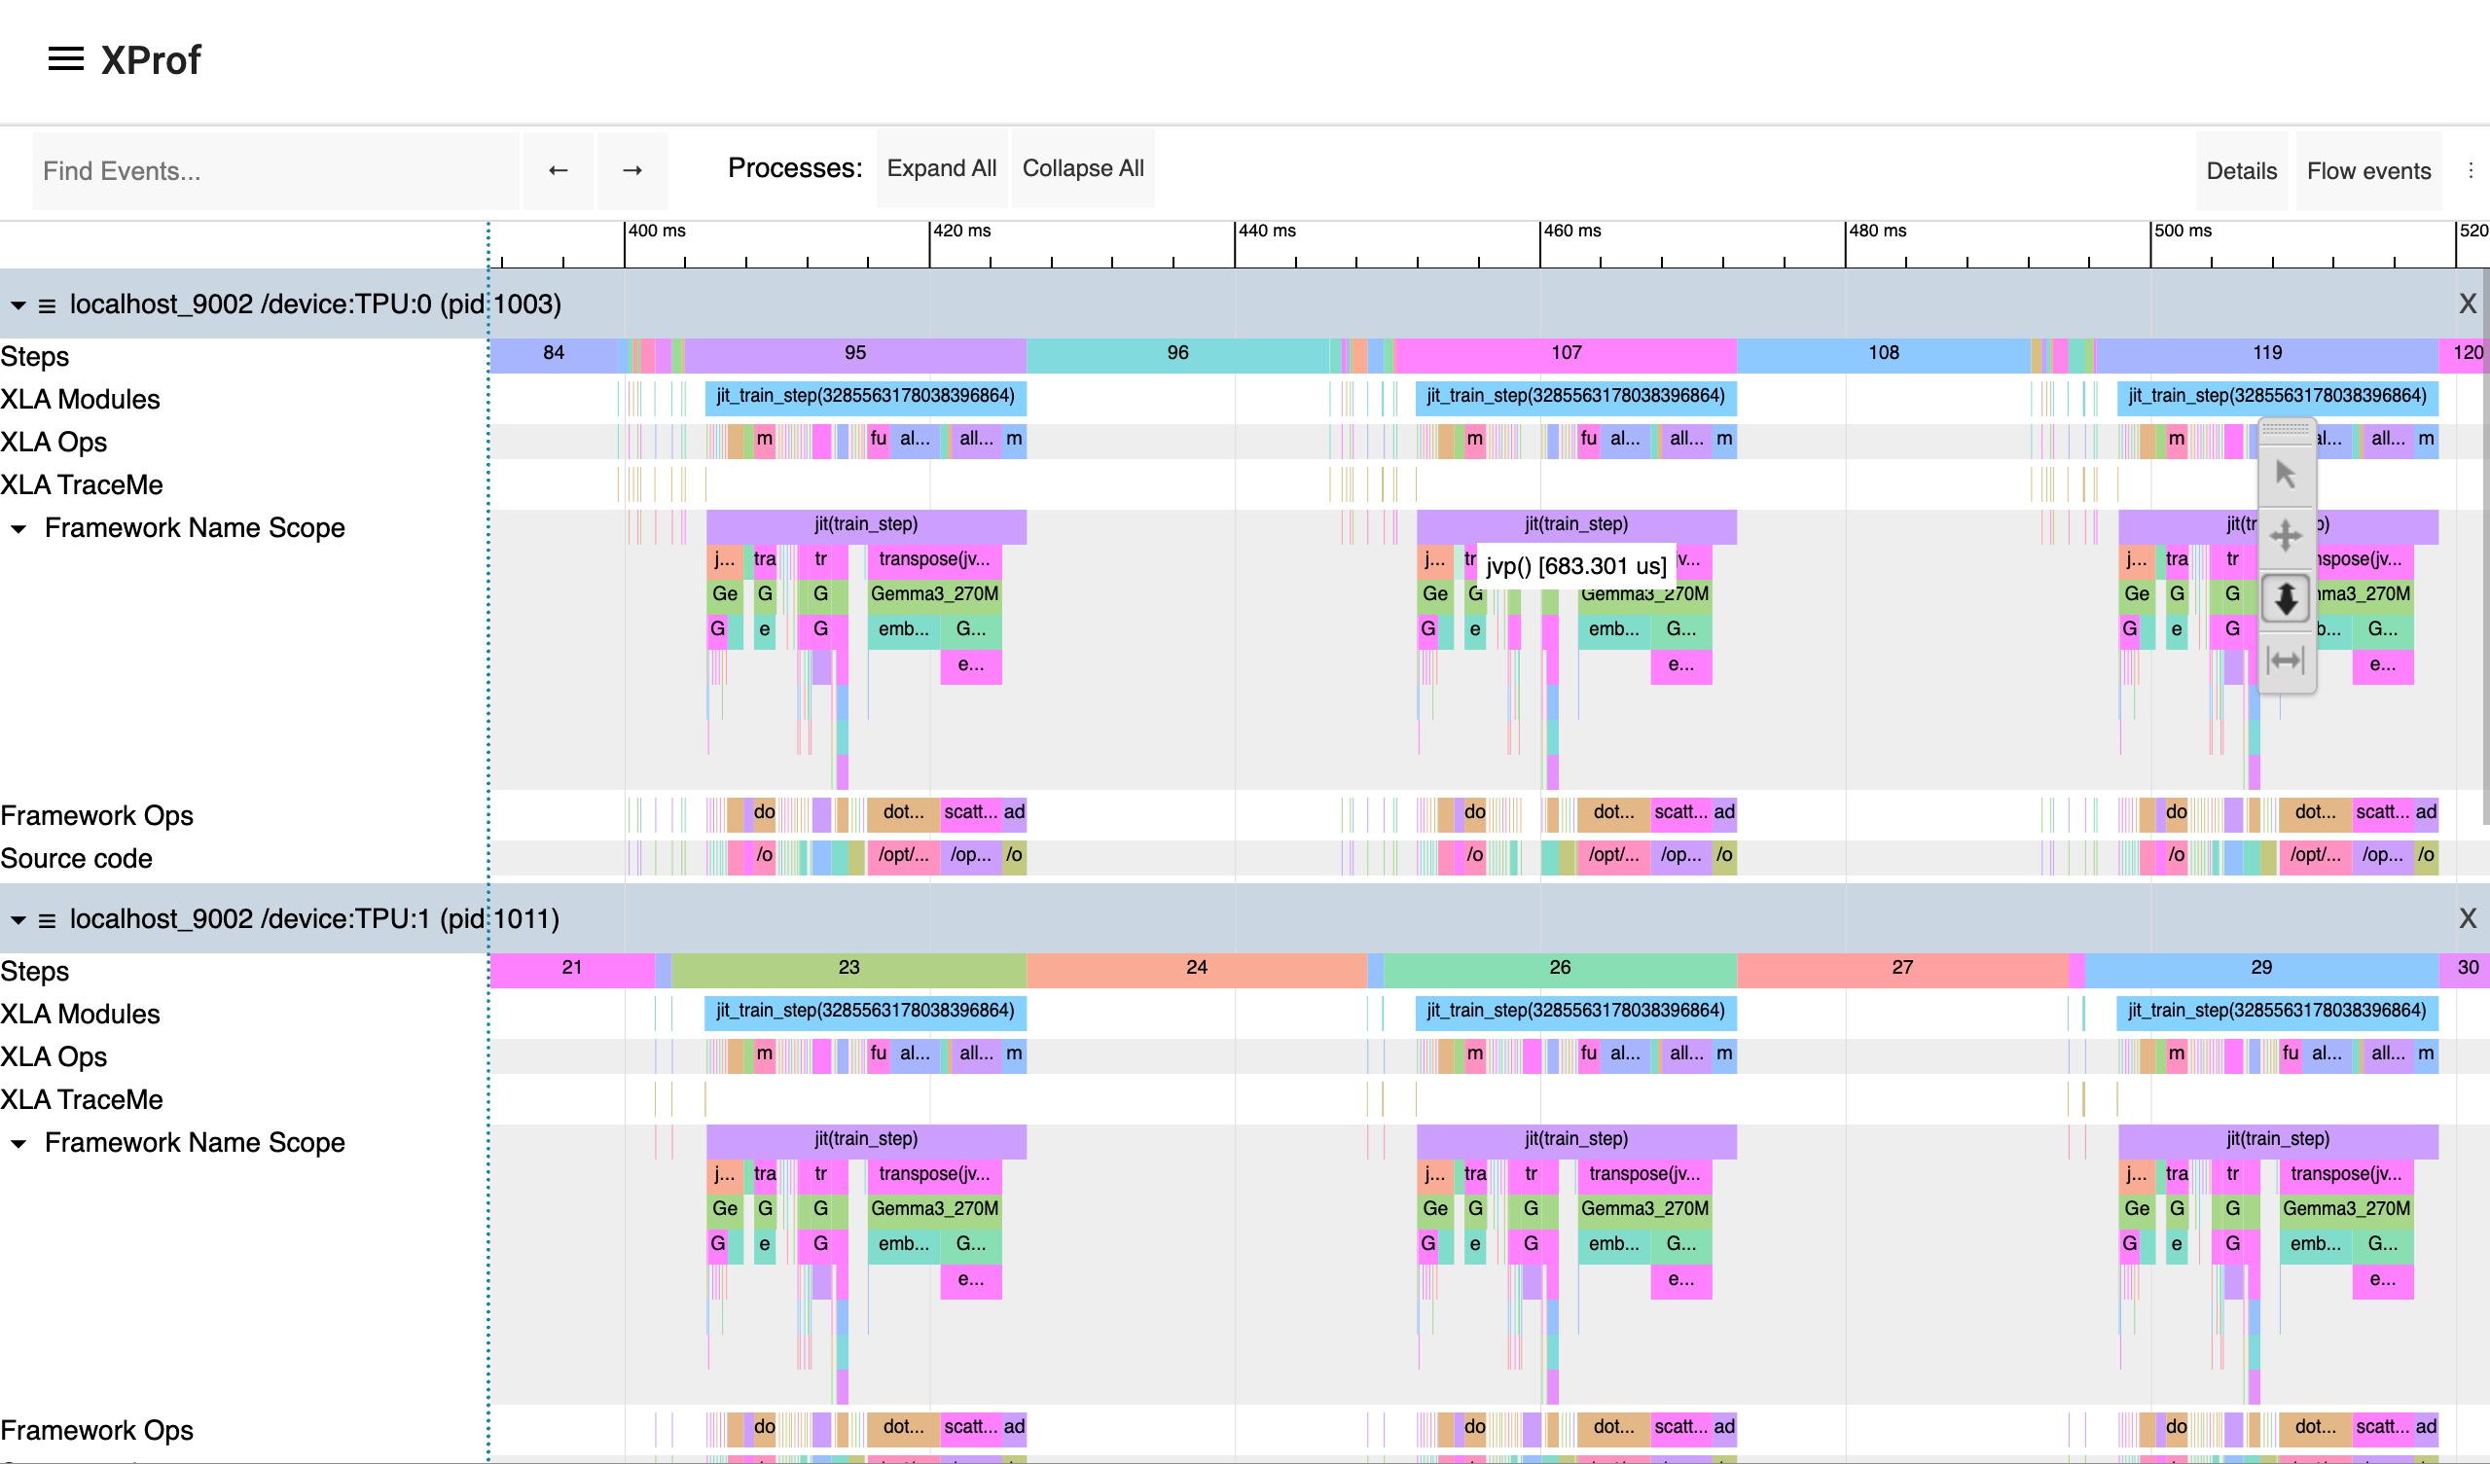The height and width of the screenshot is (1464, 2490).
Task: Click the next event arrow
Action: [x=632, y=170]
